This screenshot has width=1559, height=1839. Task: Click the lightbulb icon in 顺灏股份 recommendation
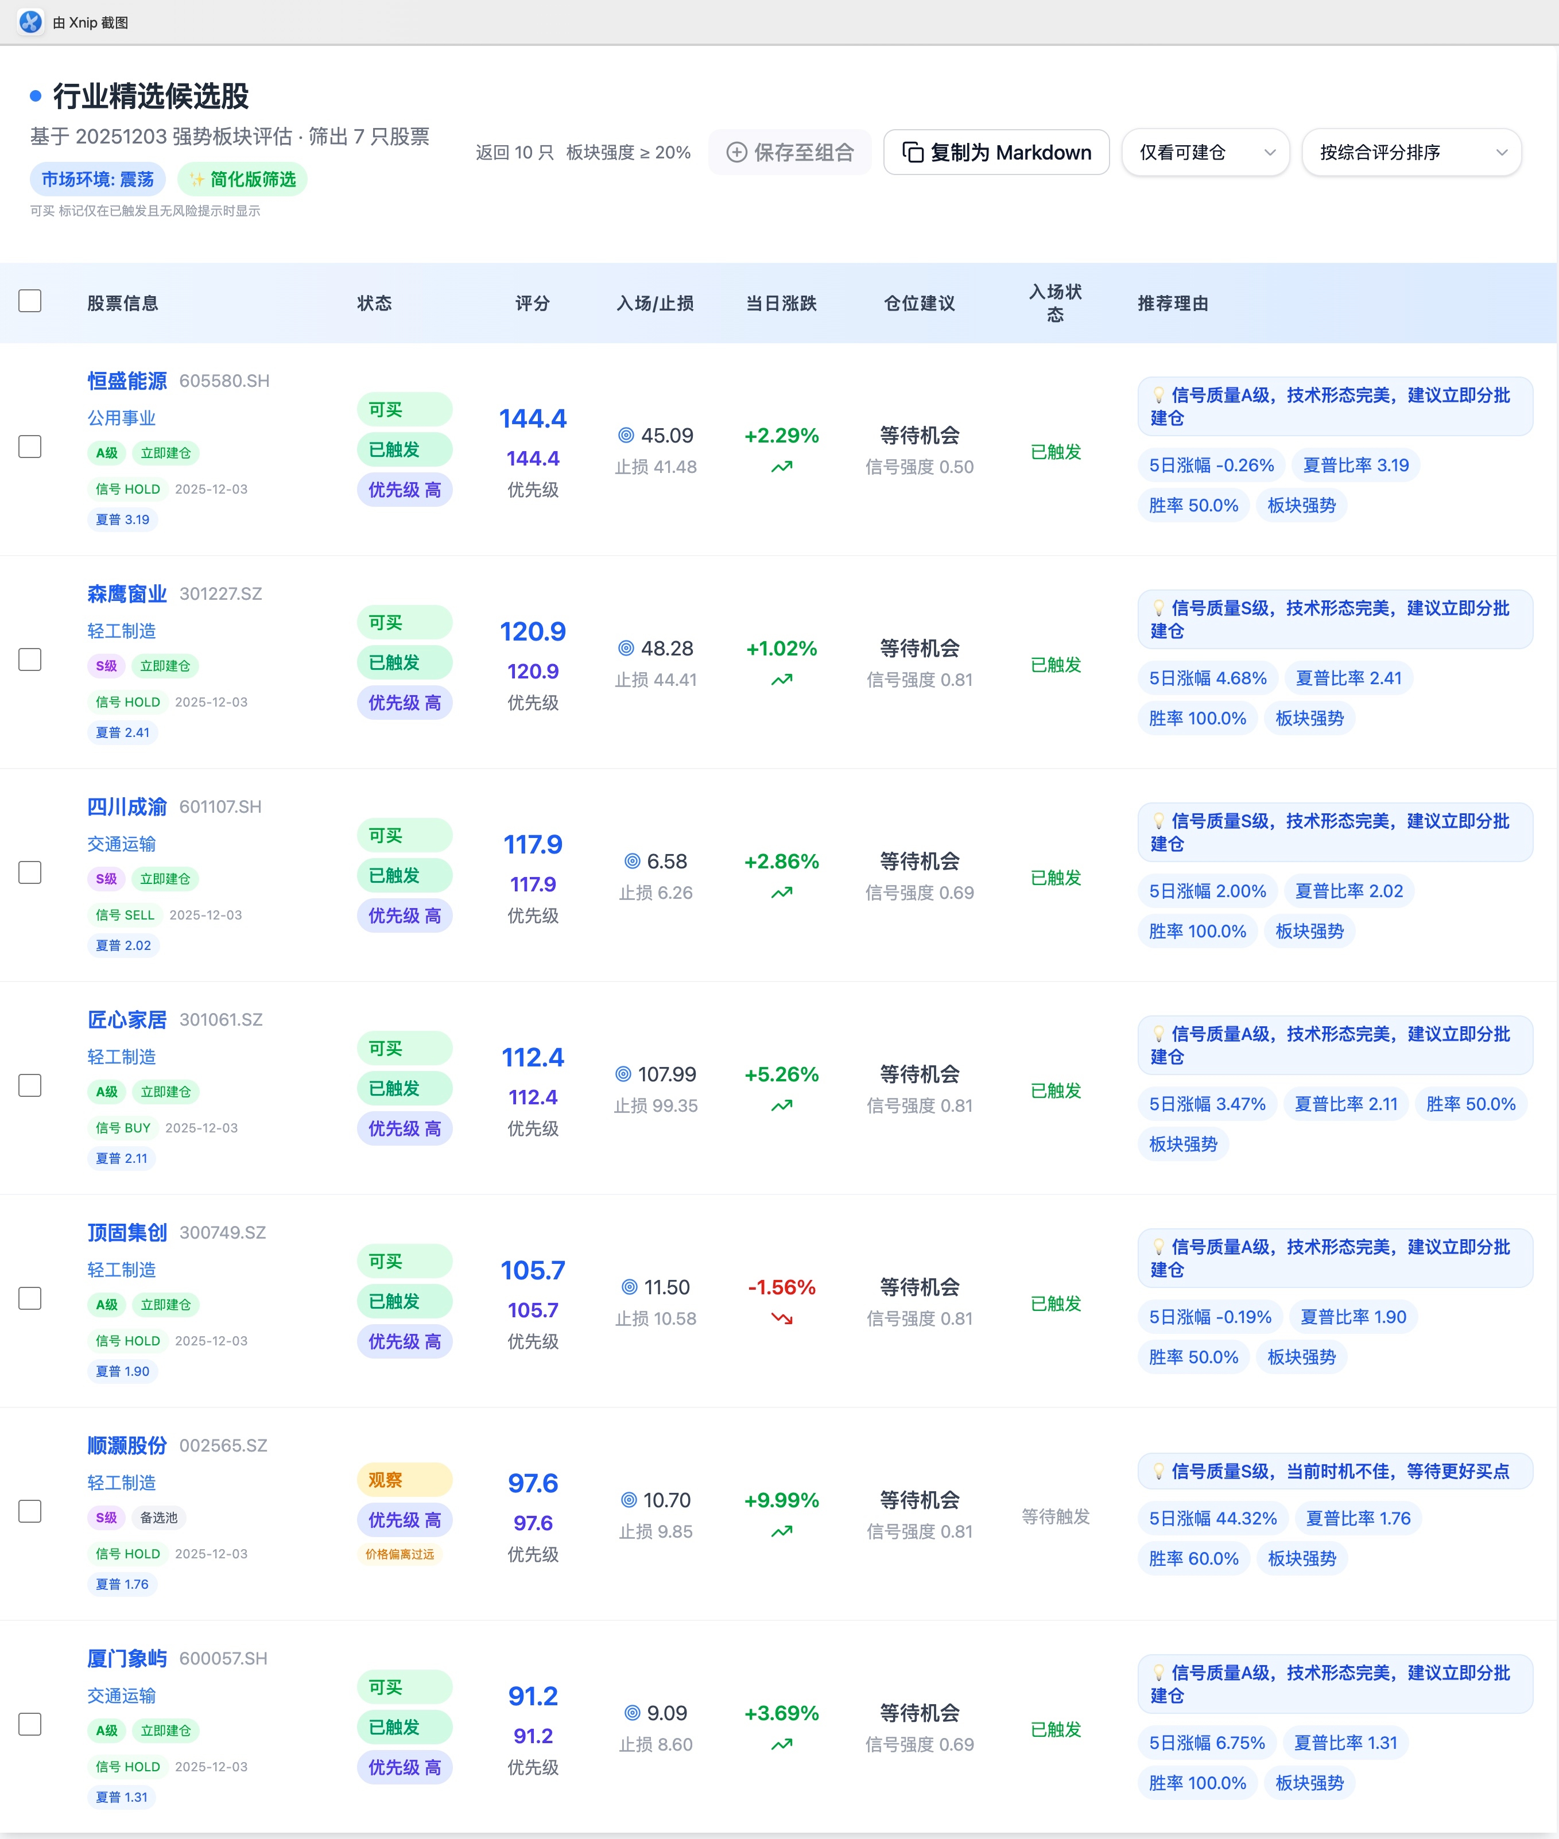[1158, 1472]
